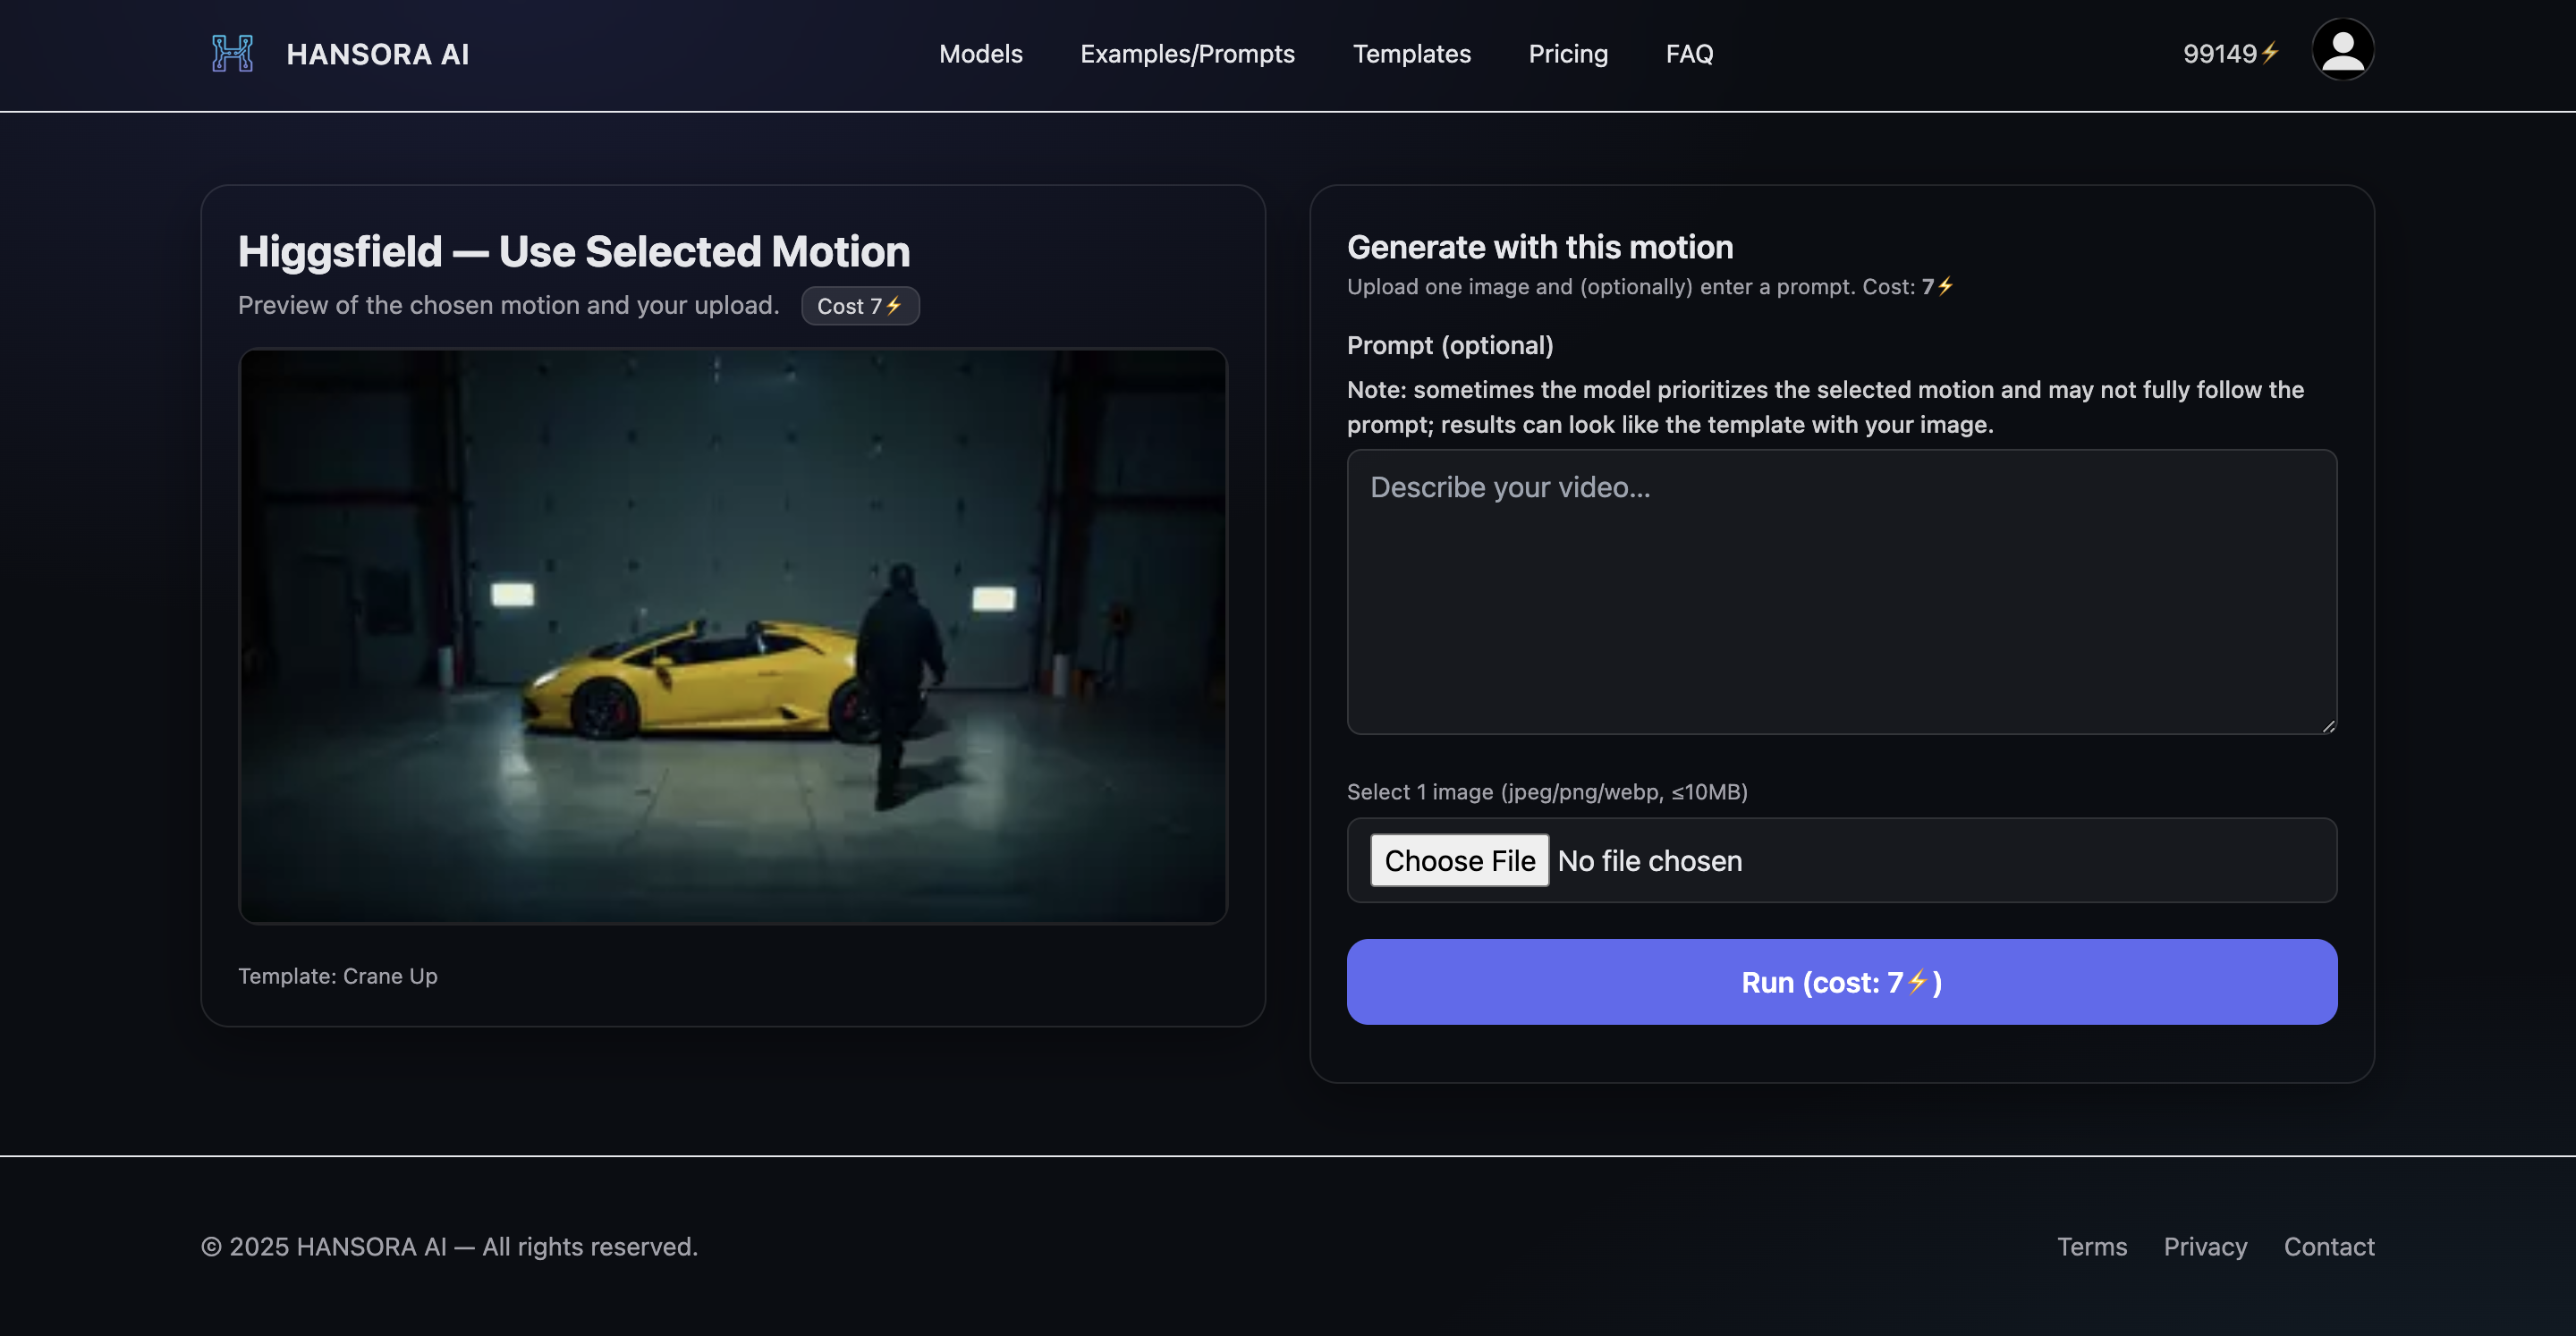Open Templates in the navigation

tap(1411, 54)
